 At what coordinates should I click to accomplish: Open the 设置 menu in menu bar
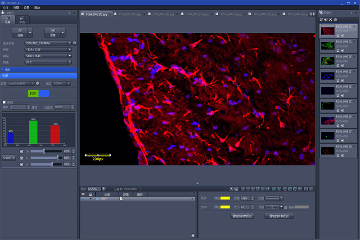tap(27, 8)
